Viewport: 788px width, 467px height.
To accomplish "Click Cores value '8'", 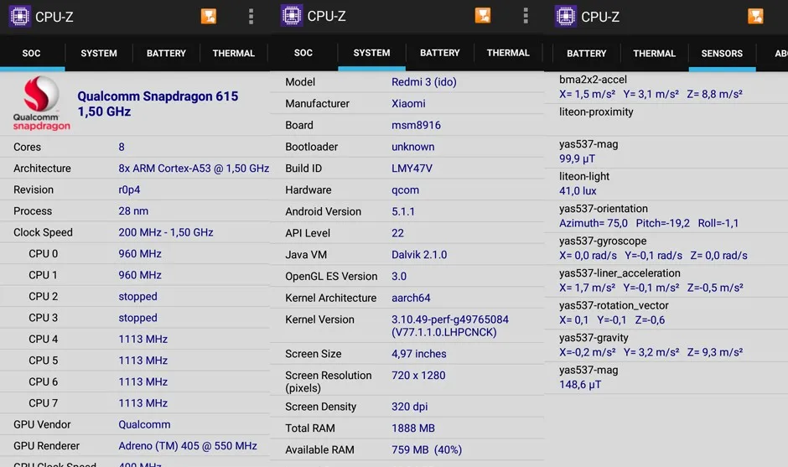I will click(121, 147).
